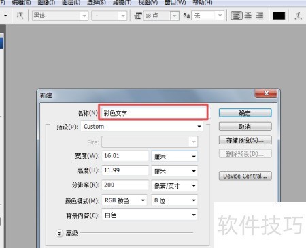Open the bit depth dropdown 8 位
306x248 pixels.
point(174,200)
